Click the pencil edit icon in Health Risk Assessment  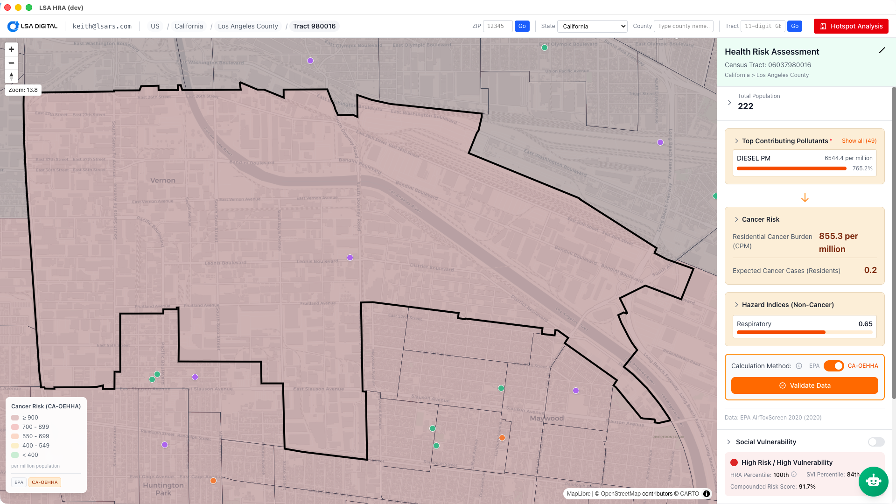click(x=882, y=50)
